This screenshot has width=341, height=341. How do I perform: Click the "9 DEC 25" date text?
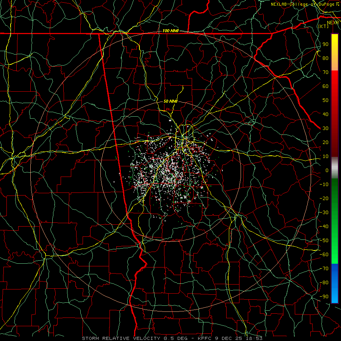click(228, 338)
